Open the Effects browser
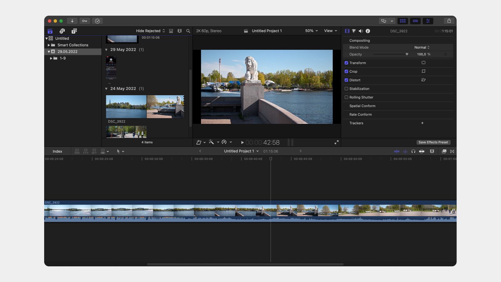501x282 pixels. pyautogui.click(x=444, y=151)
